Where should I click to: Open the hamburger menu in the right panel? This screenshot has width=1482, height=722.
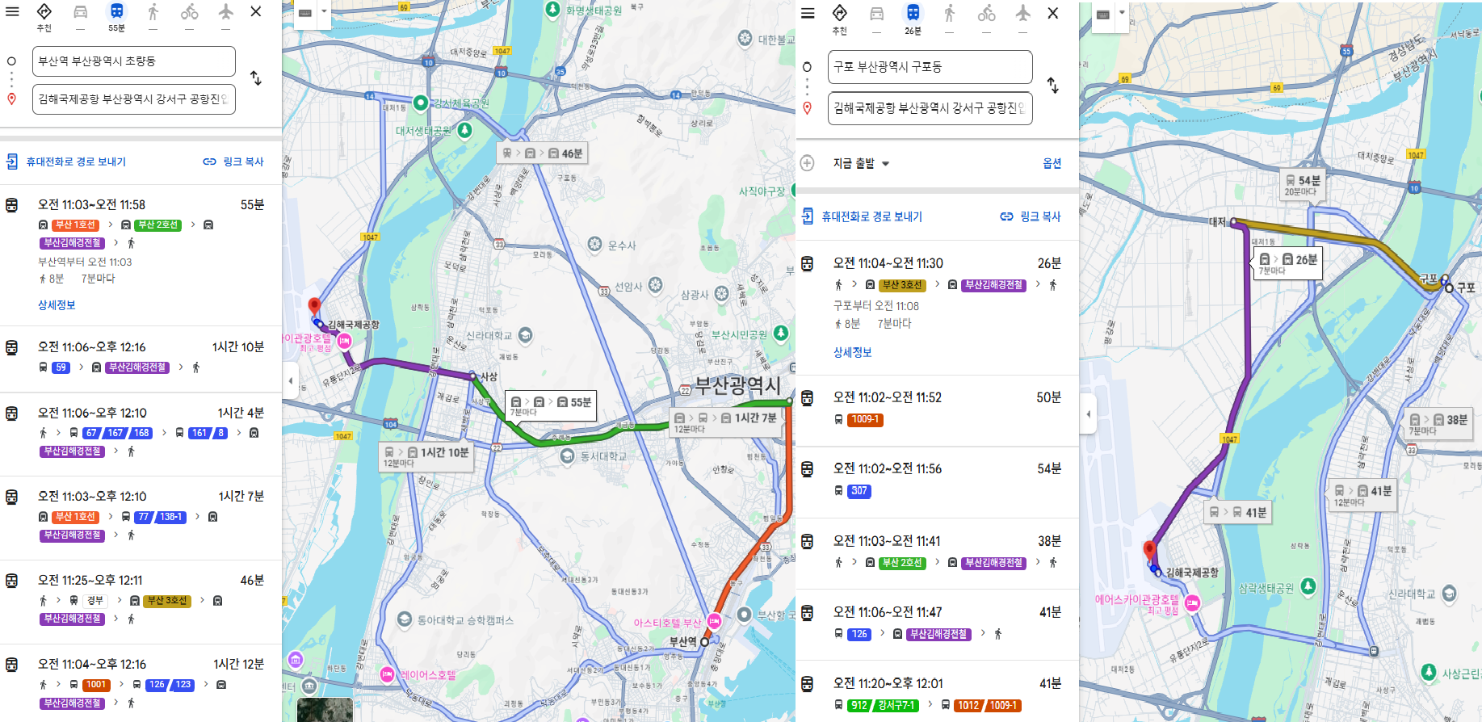click(808, 13)
